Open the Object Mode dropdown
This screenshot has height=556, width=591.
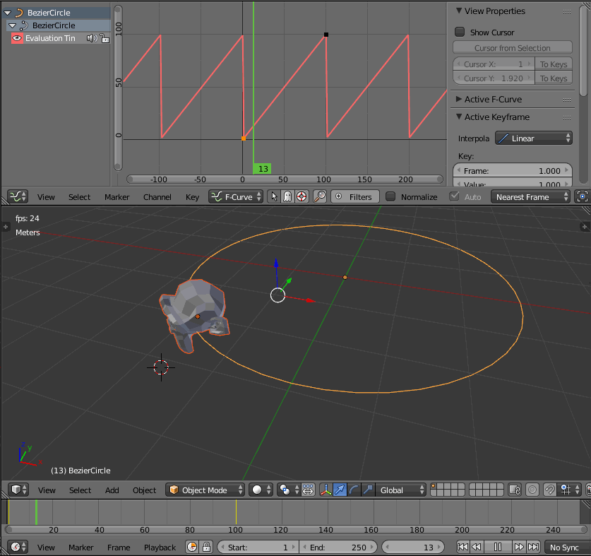pyautogui.click(x=205, y=490)
